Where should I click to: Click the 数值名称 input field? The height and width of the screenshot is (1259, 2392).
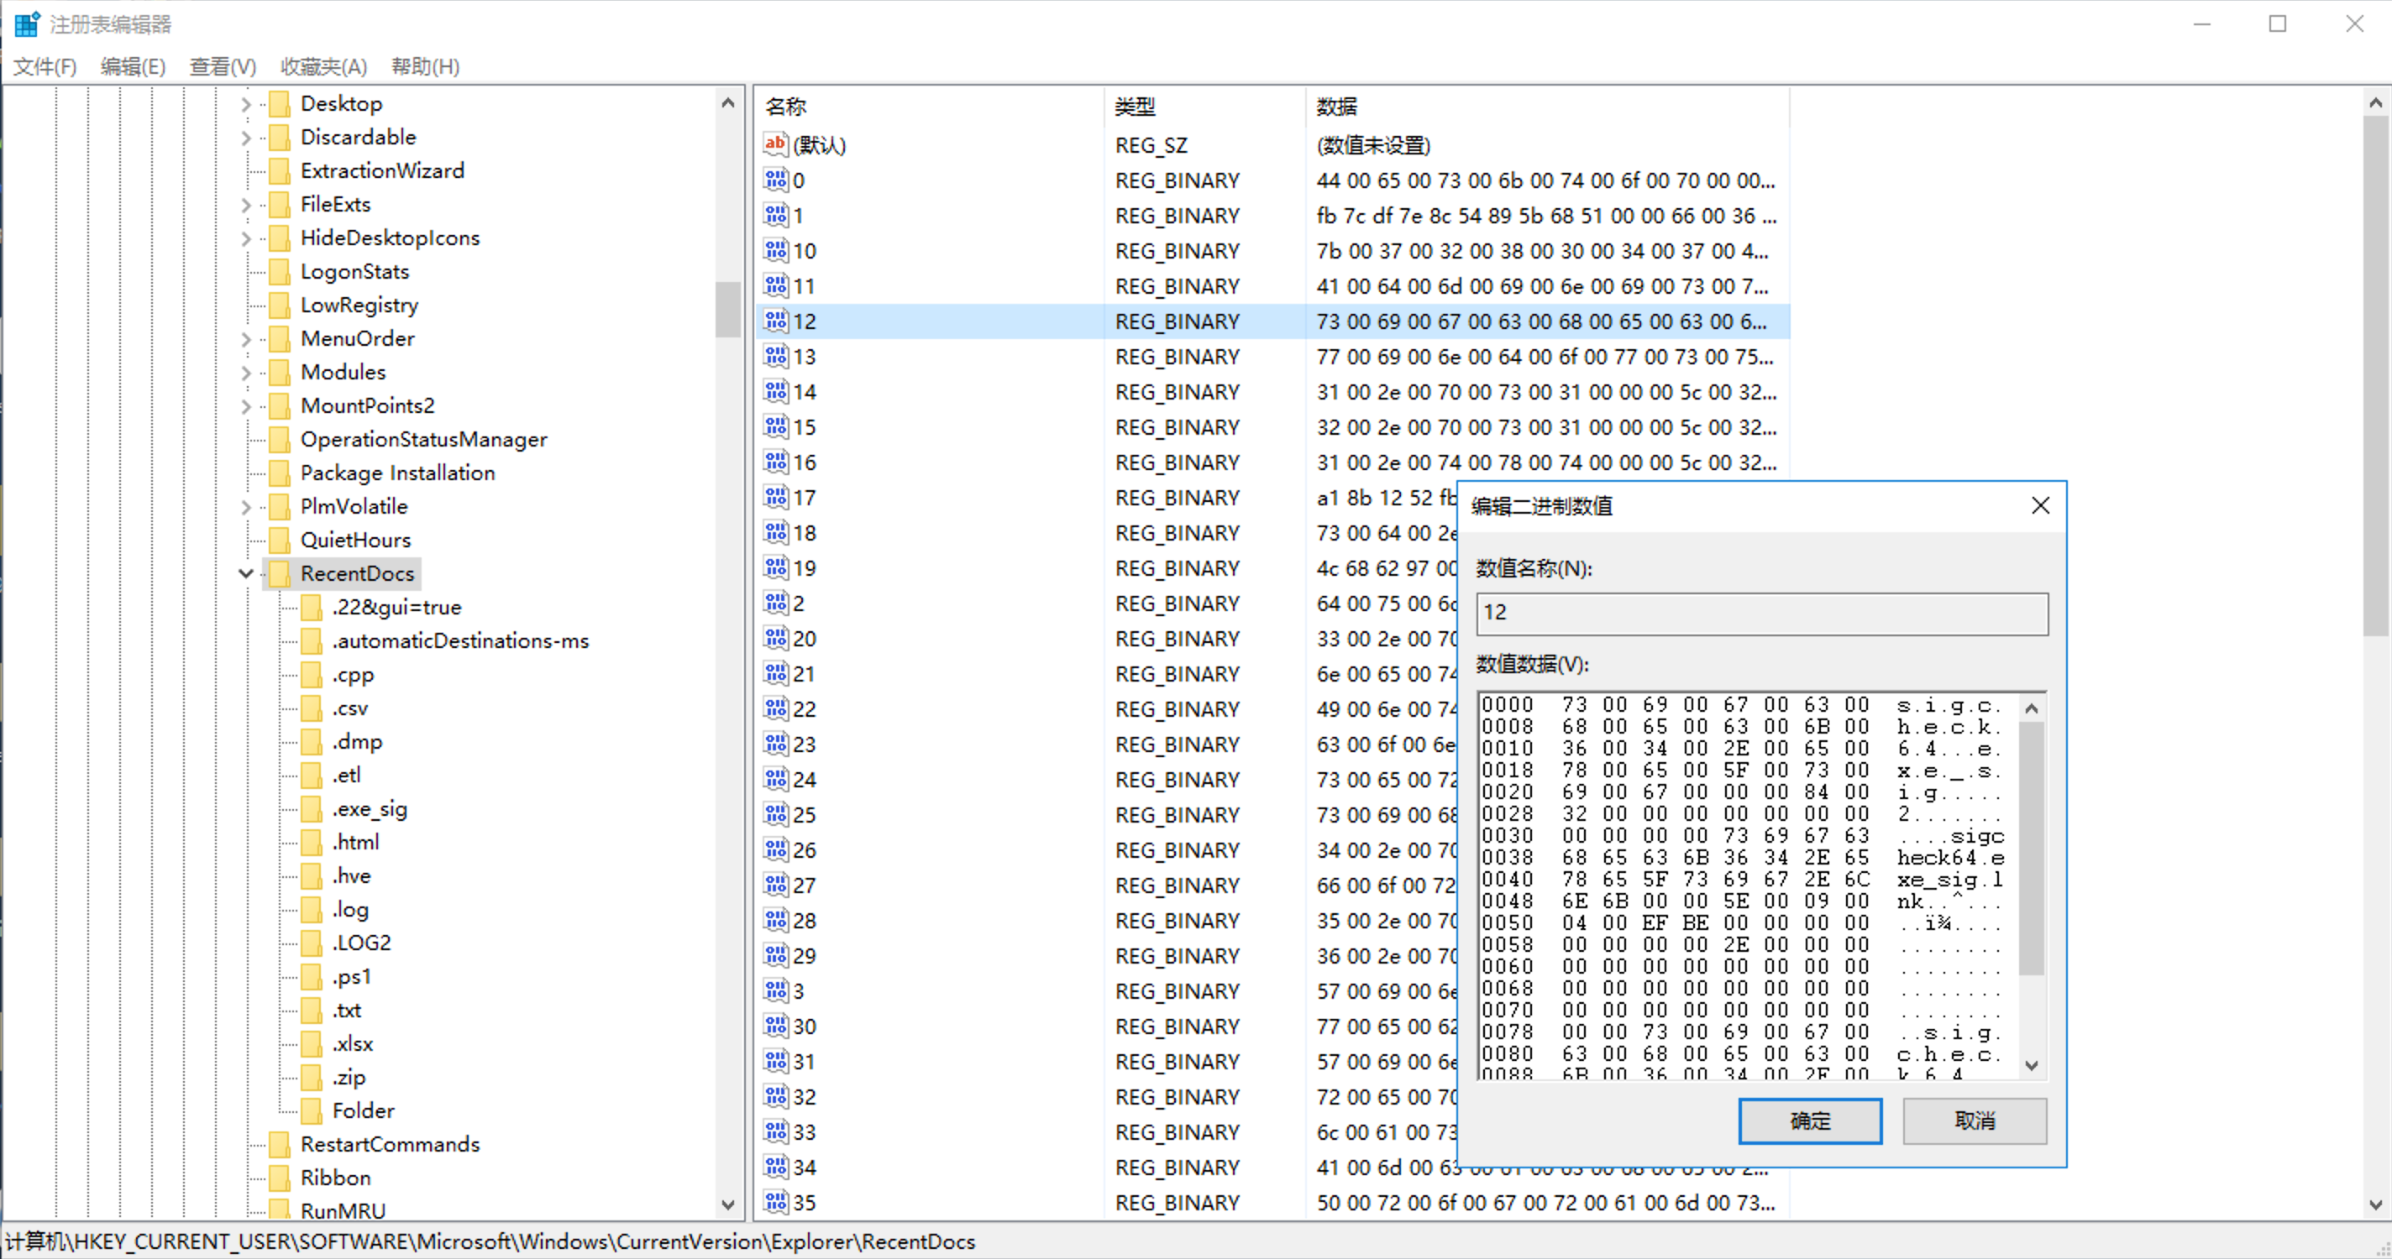click(x=1760, y=614)
